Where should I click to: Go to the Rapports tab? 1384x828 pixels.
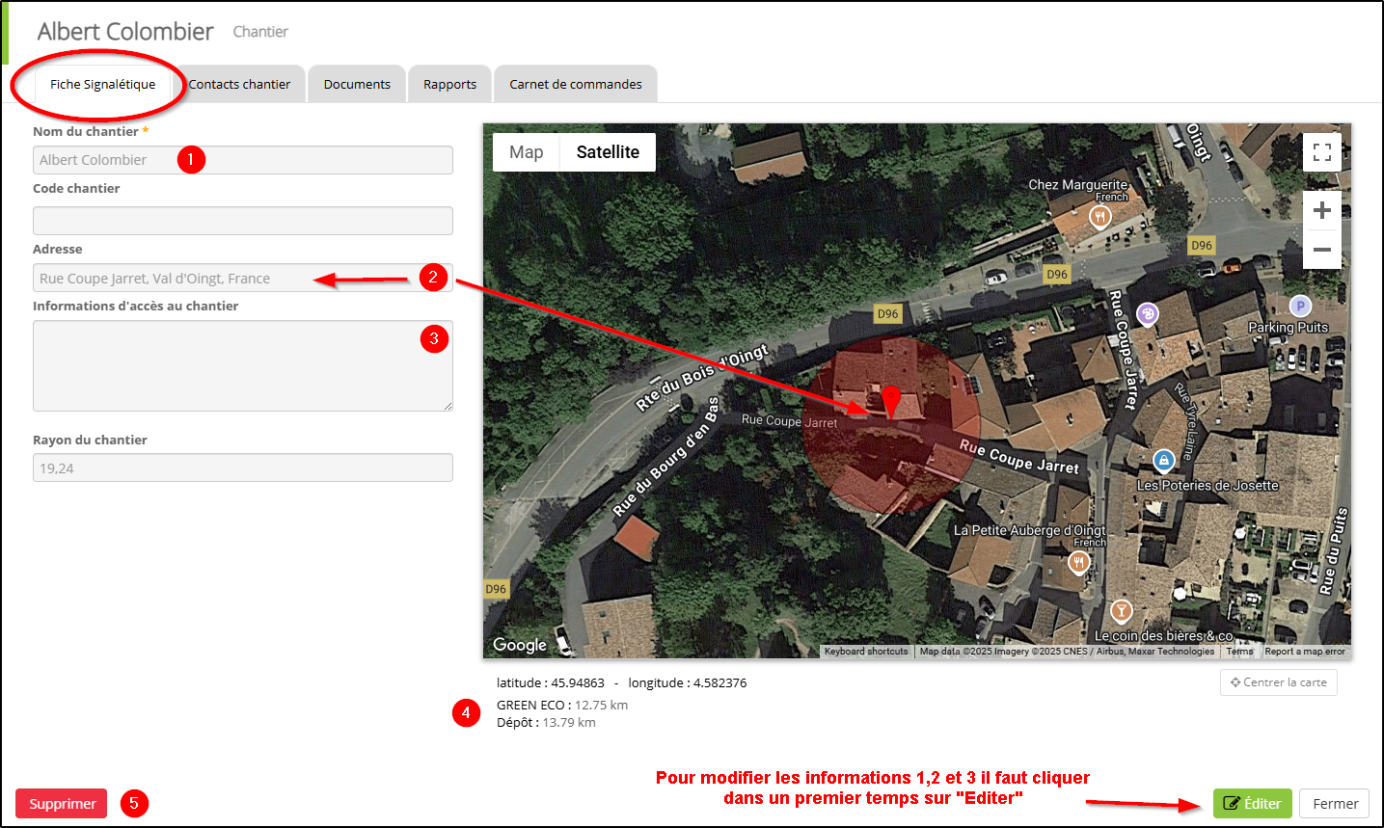pos(450,84)
